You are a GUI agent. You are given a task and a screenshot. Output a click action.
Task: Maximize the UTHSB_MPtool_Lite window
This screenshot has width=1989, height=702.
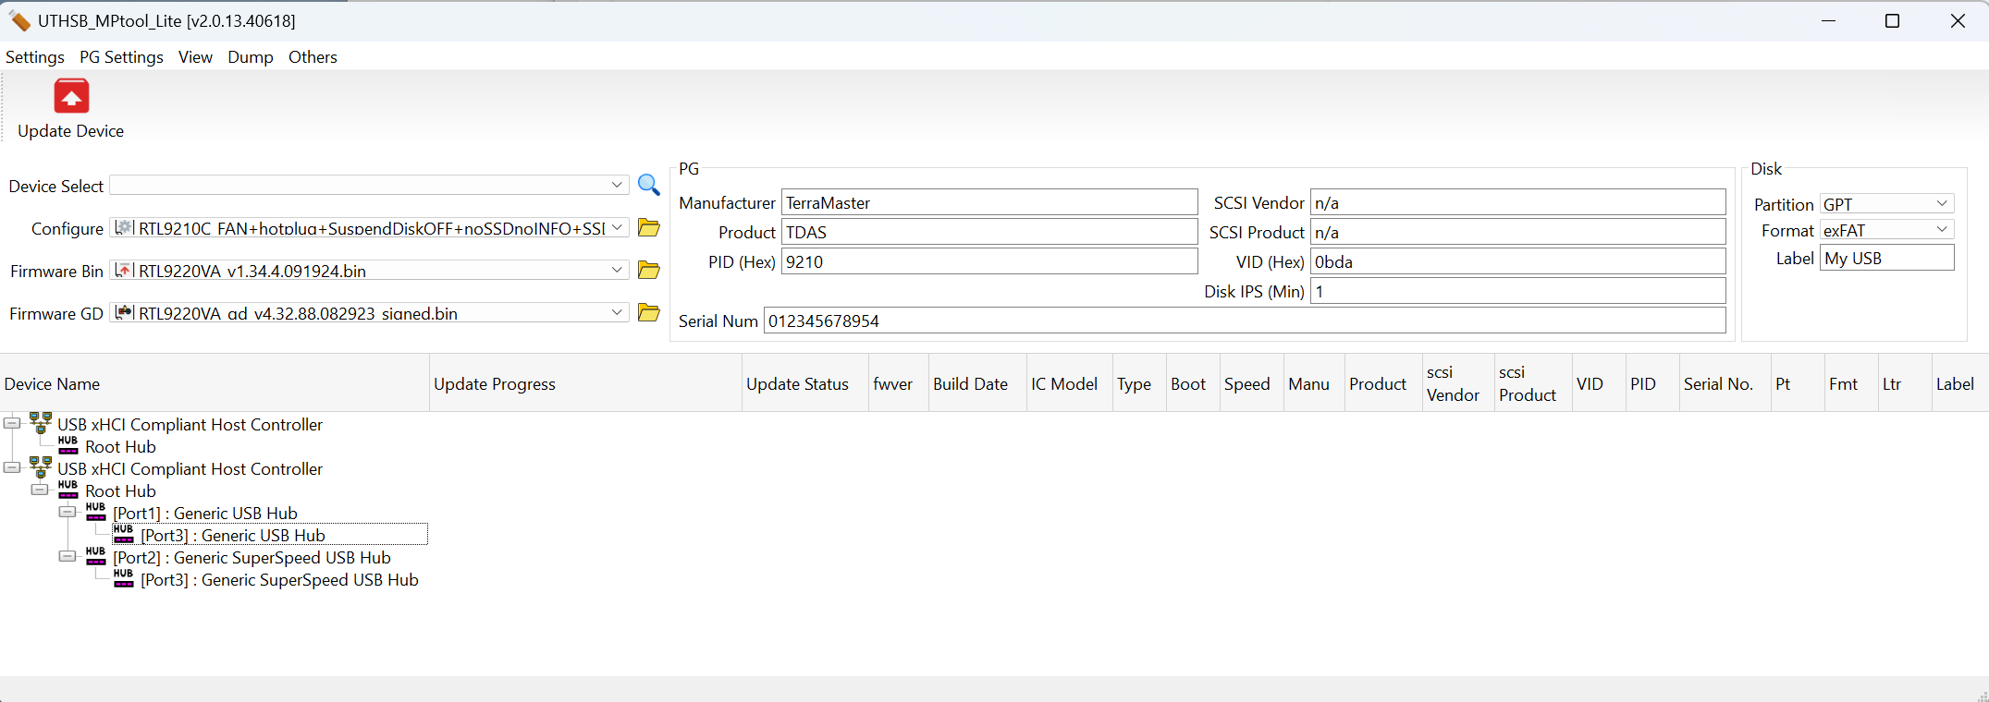[x=1892, y=20]
